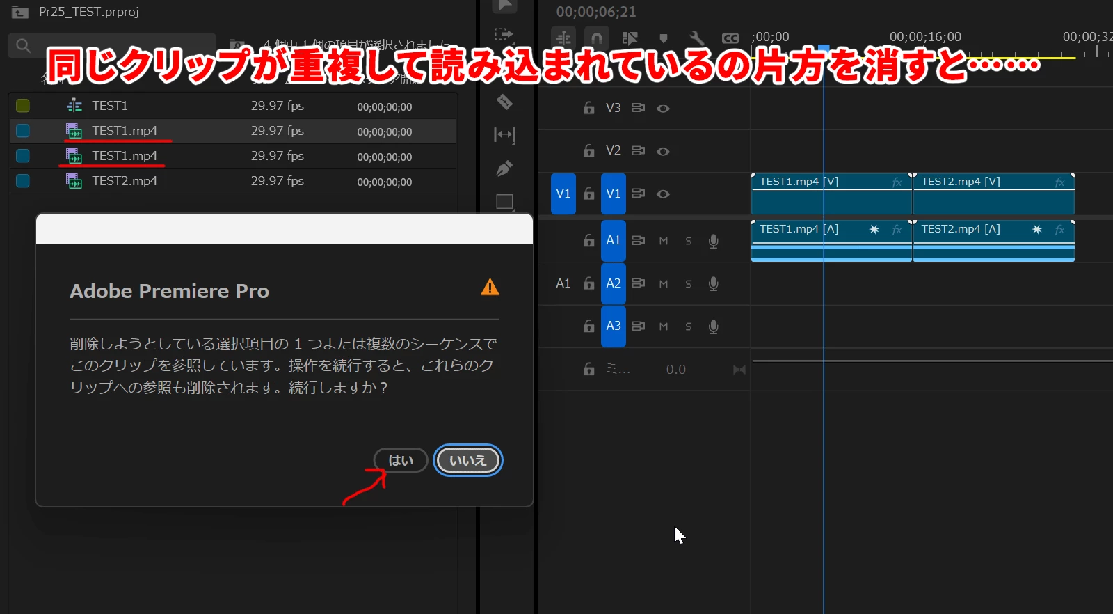Image resolution: width=1113 pixels, height=614 pixels.
Task: Click the project search magnifier icon
Action: (x=23, y=46)
